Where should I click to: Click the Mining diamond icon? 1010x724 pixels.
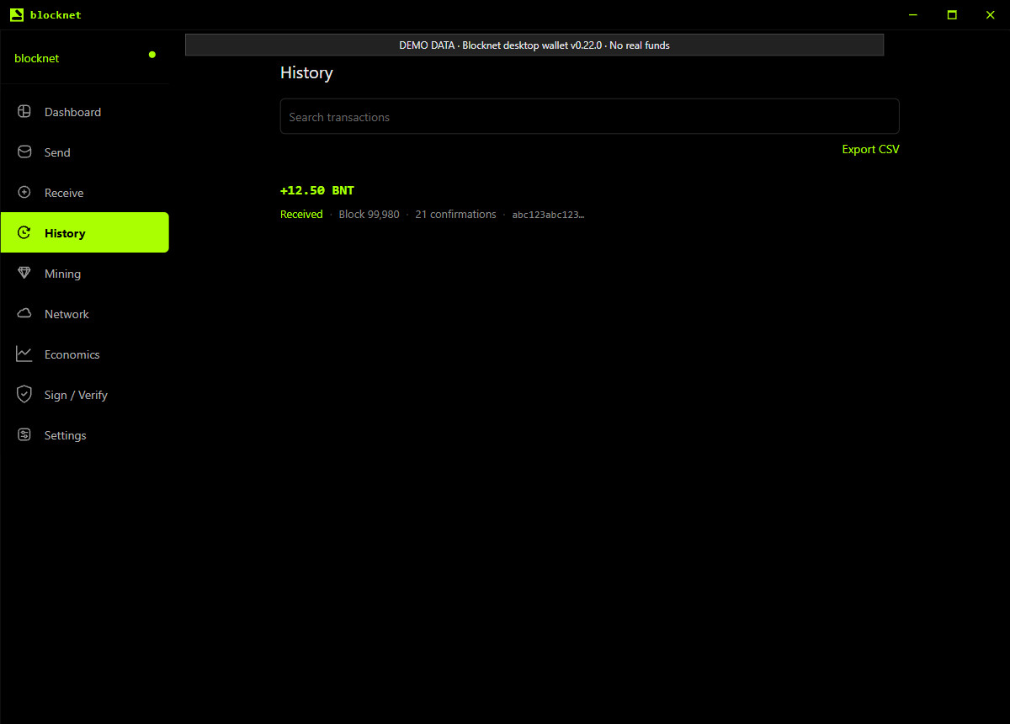24,274
